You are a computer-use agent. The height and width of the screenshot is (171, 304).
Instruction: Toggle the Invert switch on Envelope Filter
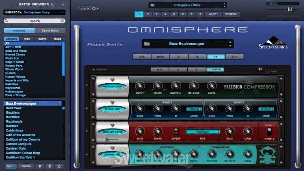click(x=176, y=131)
